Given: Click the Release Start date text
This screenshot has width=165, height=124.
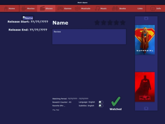Looking at the screenshot, I should click(x=28, y=22).
